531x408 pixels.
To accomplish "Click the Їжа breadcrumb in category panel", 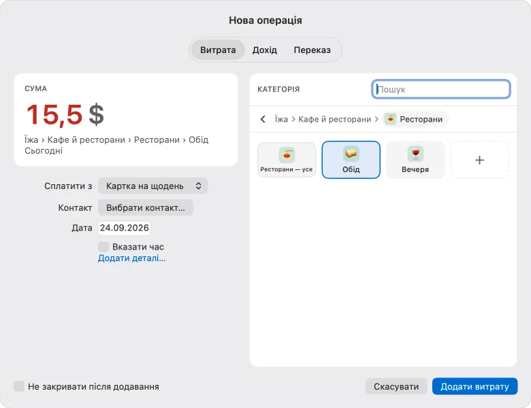I will pyautogui.click(x=281, y=119).
